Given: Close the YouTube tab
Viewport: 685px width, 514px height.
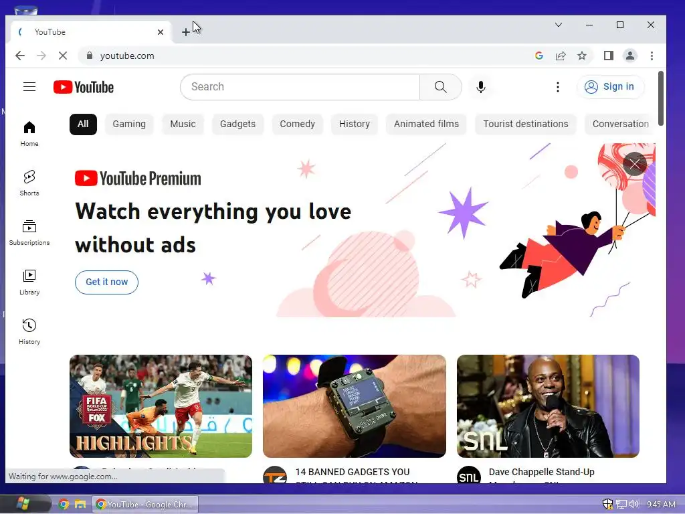Looking at the screenshot, I should [x=161, y=32].
